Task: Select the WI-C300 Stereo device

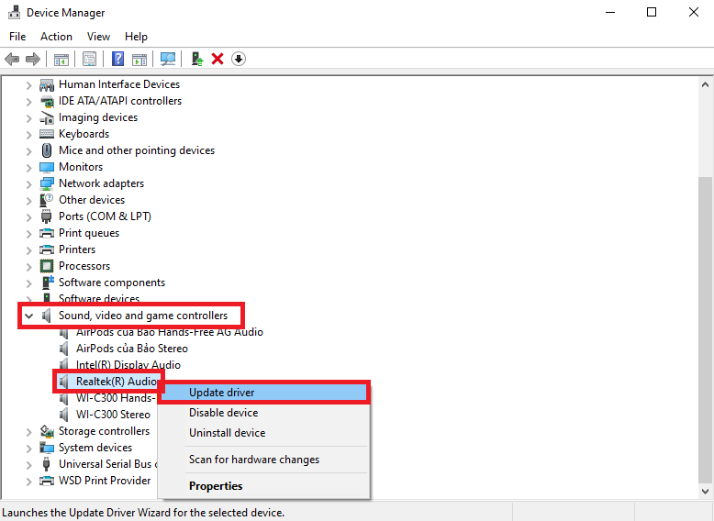Action: click(x=114, y=415)
